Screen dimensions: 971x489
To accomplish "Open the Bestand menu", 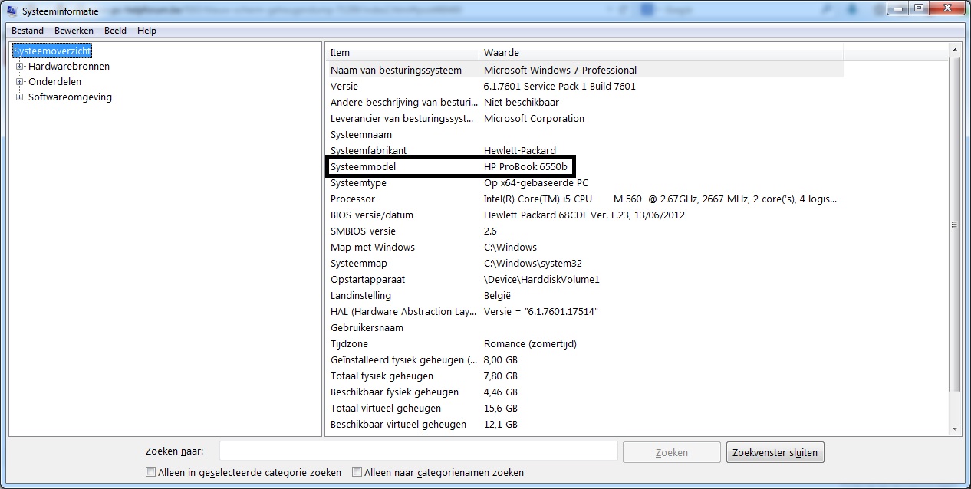I will pos(28,31).
